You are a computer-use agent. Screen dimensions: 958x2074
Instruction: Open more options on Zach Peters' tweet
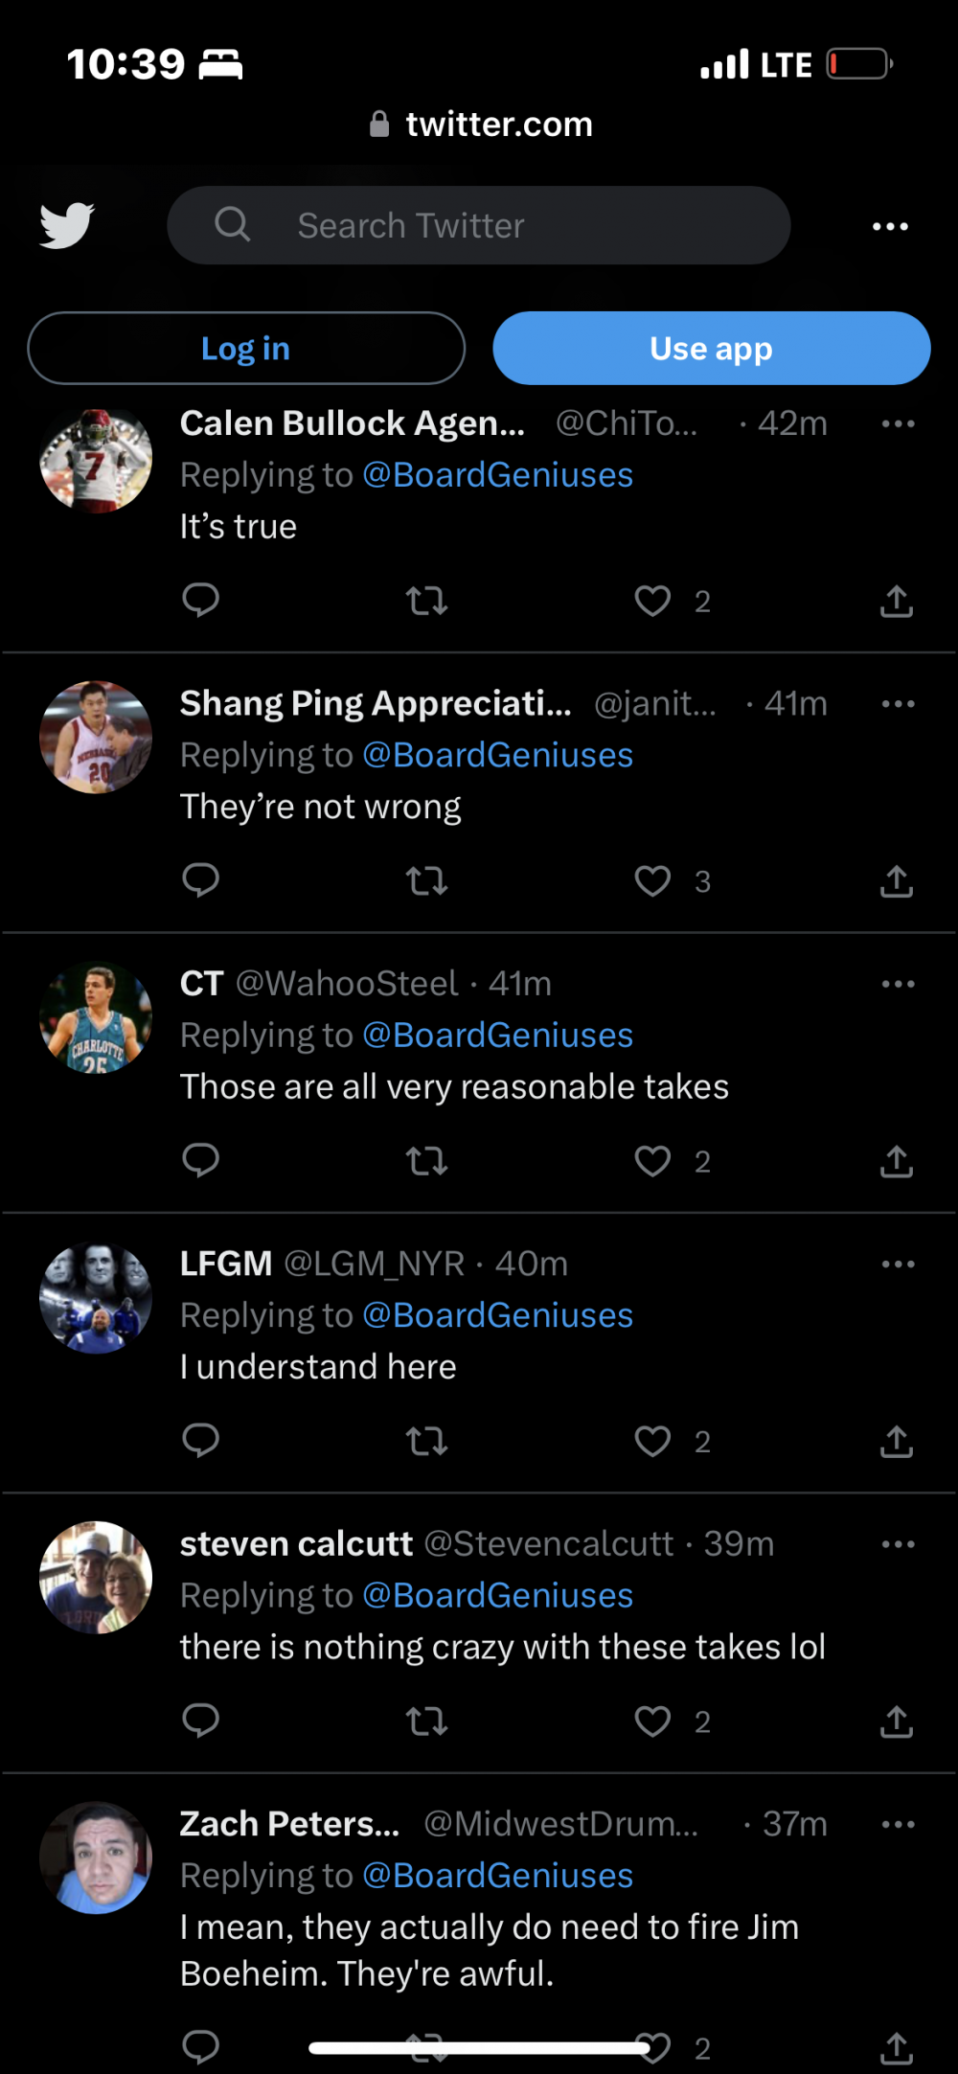[898, 1825]
